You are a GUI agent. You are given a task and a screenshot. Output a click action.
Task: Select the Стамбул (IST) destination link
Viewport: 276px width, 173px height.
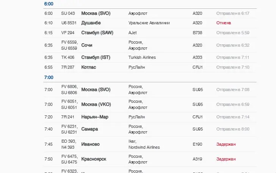pyautogui.click(x=96, y=58)
